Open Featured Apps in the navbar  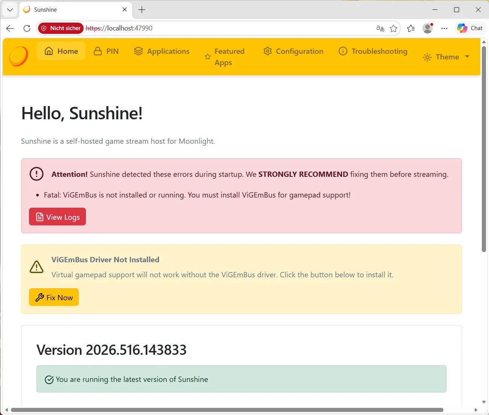pos(225,57)
